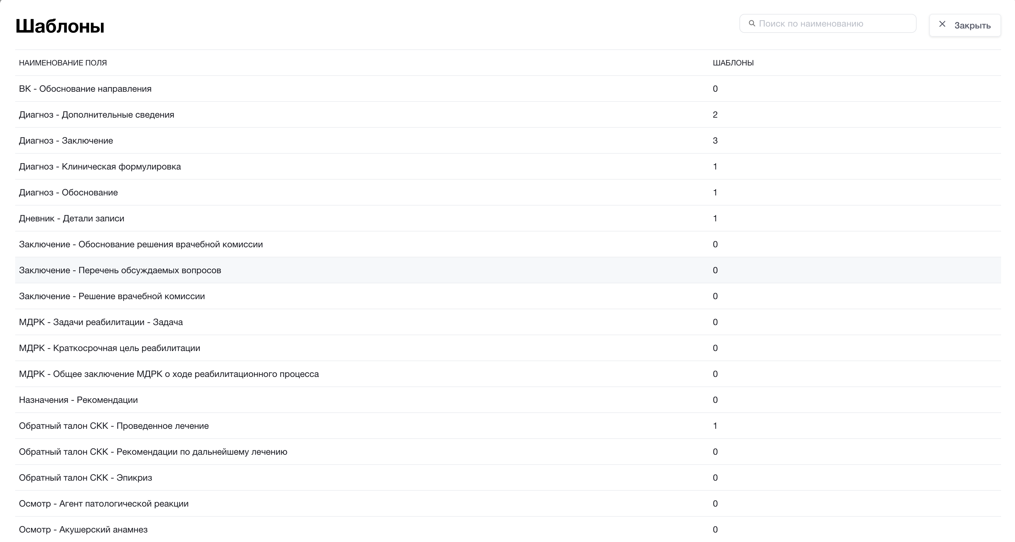Click the search magnifier icon
Image resolution: width=1015 pixels, height=542 pixels.
tap(752, 23)
